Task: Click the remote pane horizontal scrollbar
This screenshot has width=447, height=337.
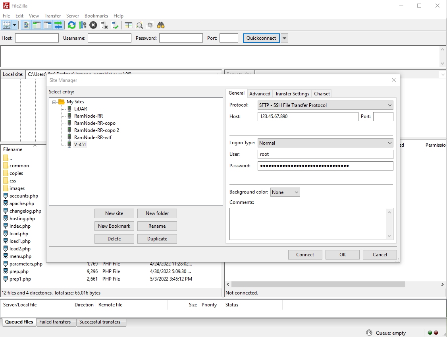Action: pos(318,284)
